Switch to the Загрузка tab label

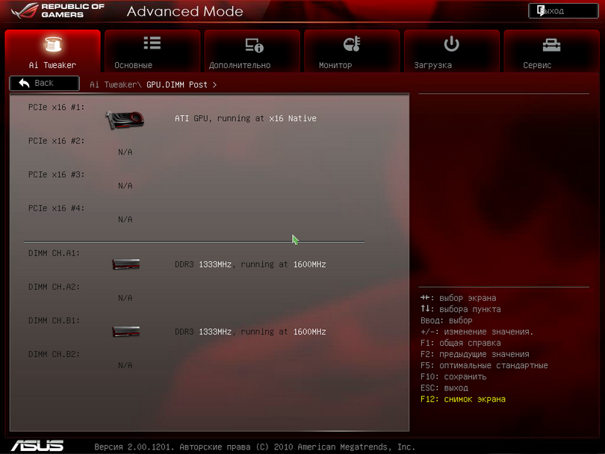click(433, 65)
